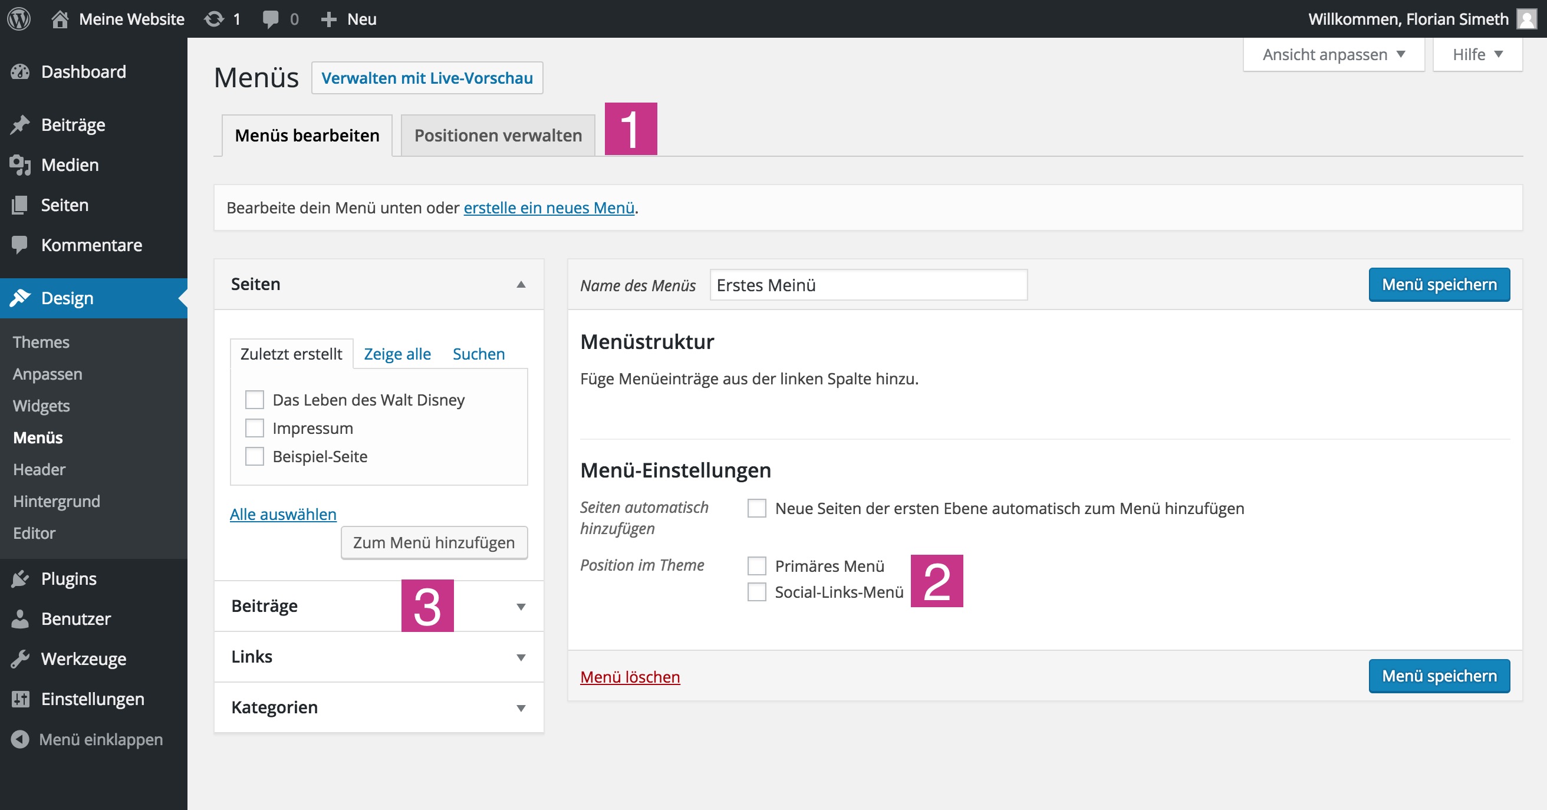Click the Menü löschen link

630,677
